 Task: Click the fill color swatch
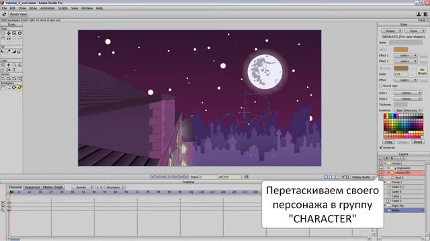pos(401,50)
